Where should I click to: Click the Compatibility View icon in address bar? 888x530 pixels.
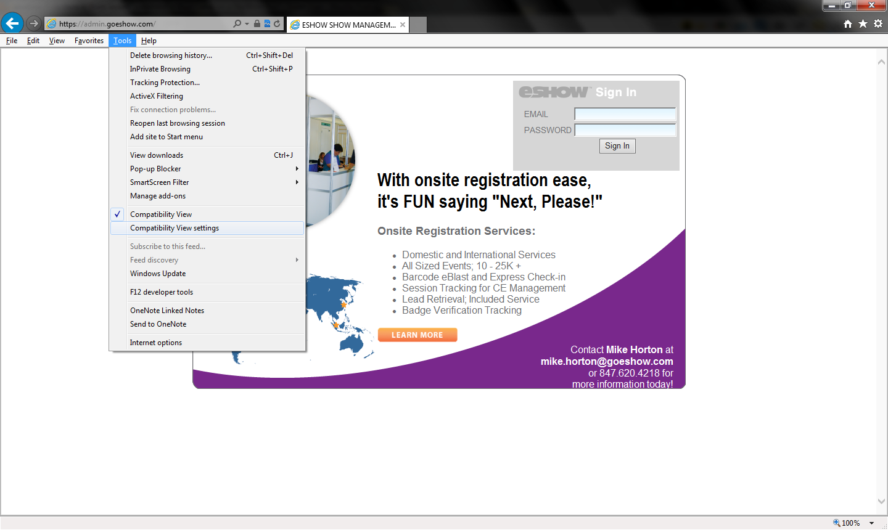[x=267, y=24]
